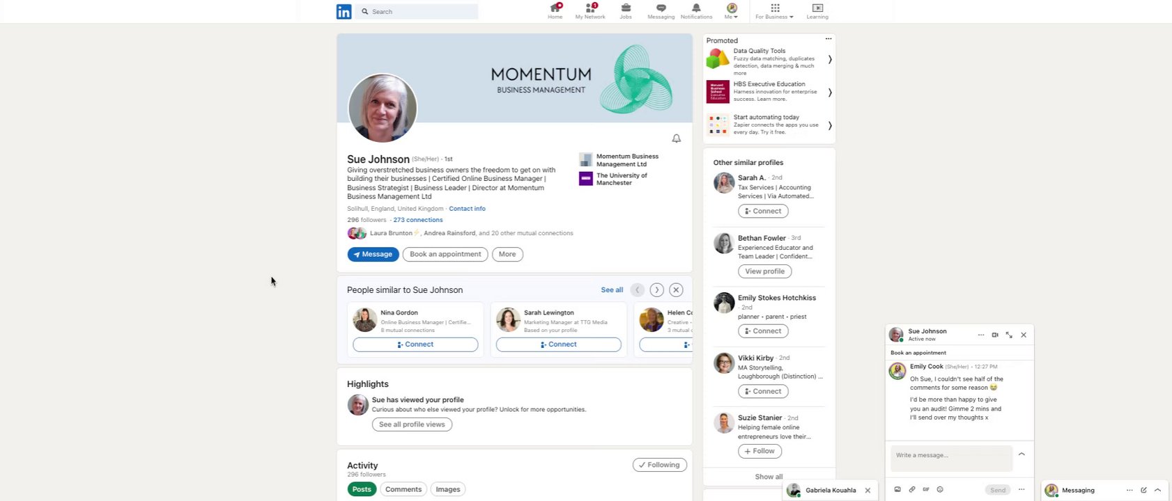
Task: Open the Me profile dropdown
Action: [x=731, y=10]
